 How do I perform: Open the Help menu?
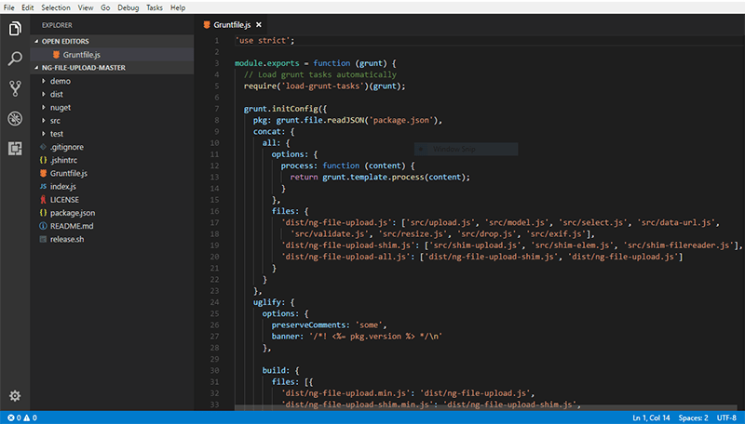(x=178, y=7)
